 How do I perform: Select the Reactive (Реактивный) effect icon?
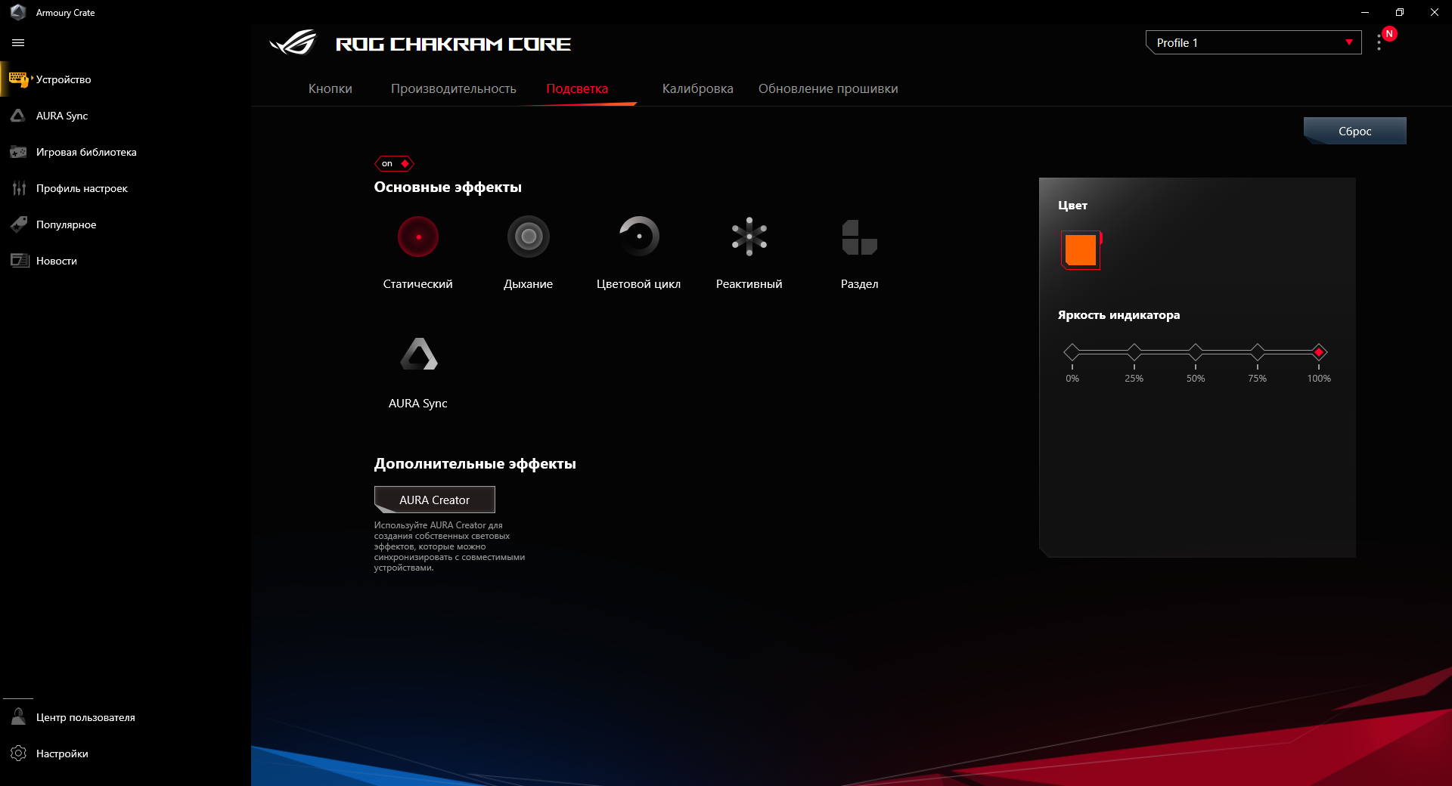[749, 237]
